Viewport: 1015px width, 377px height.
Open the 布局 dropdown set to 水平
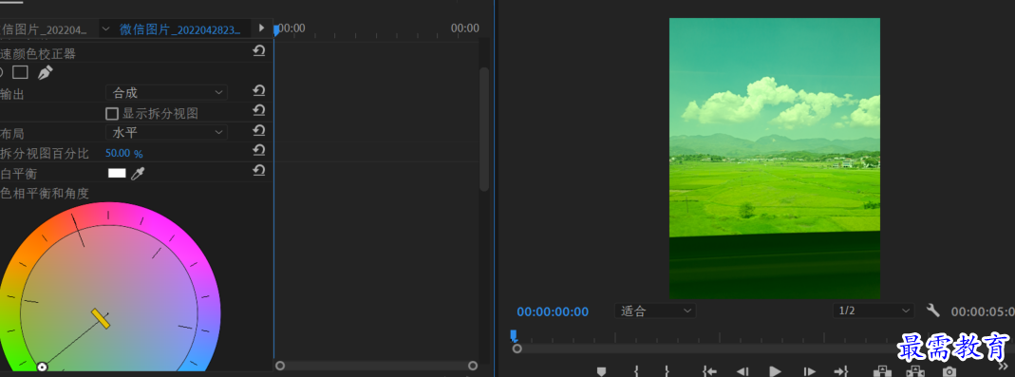click(x=166, y=133)
